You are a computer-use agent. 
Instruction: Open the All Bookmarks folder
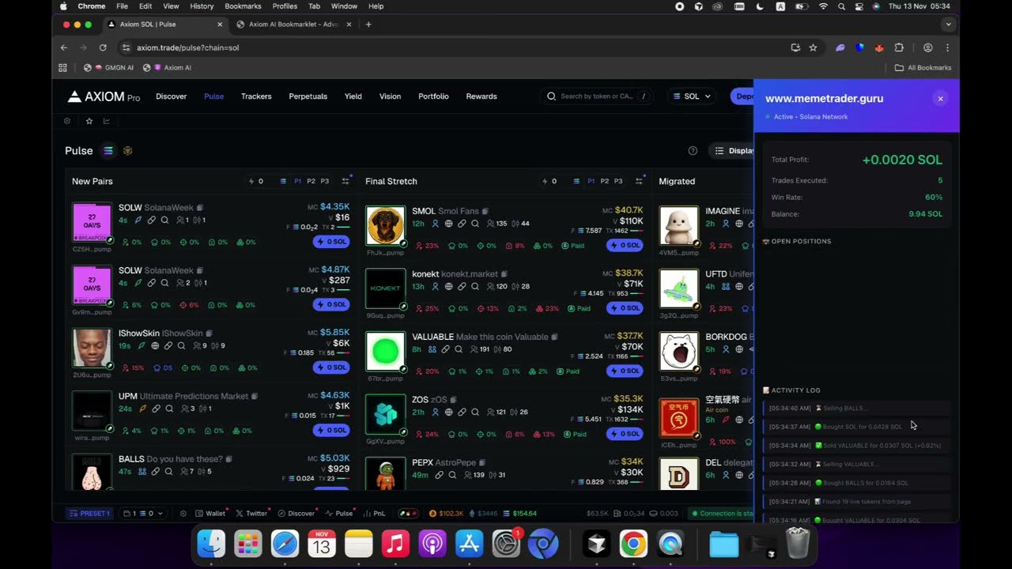[x=923, y=68]
